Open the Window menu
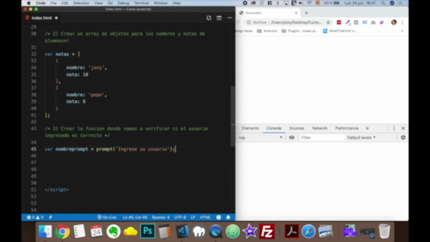The width and height of the screenshot is (430, 242). point(161,3)
